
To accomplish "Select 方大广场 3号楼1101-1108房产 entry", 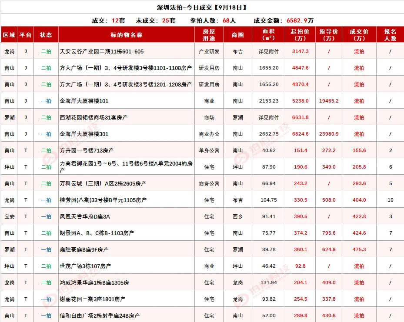I will coord(126,68).
